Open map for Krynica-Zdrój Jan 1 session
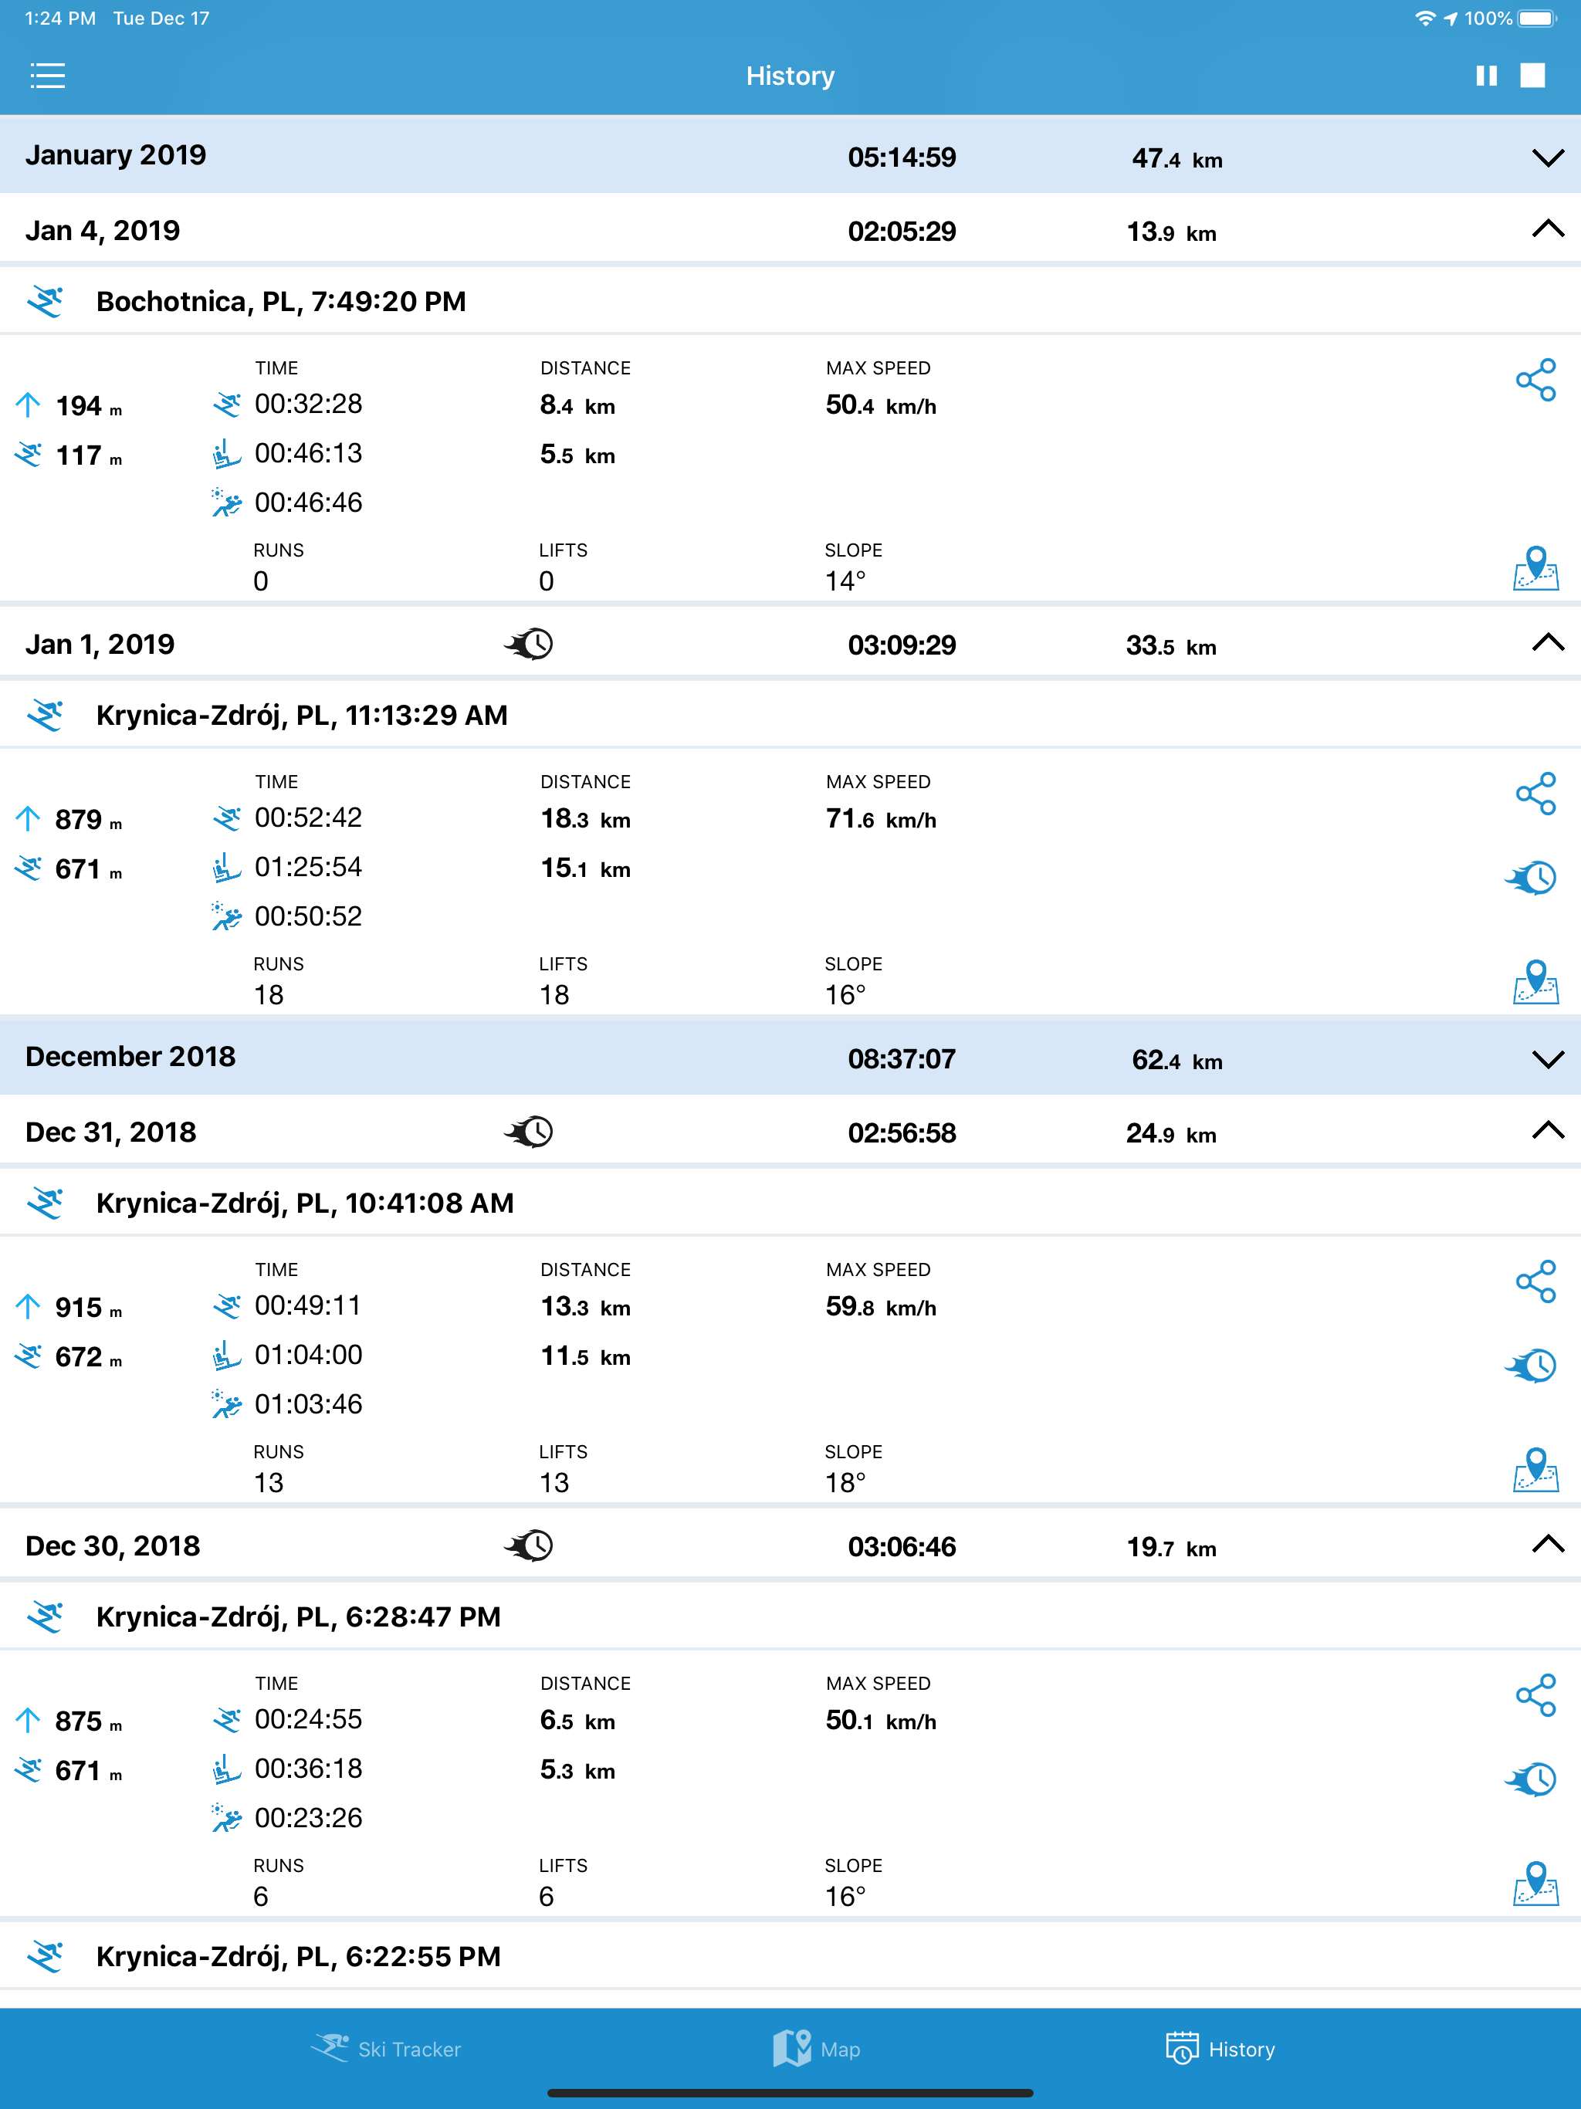This screenshot has width=1581, height=2109. (1535, 982)
